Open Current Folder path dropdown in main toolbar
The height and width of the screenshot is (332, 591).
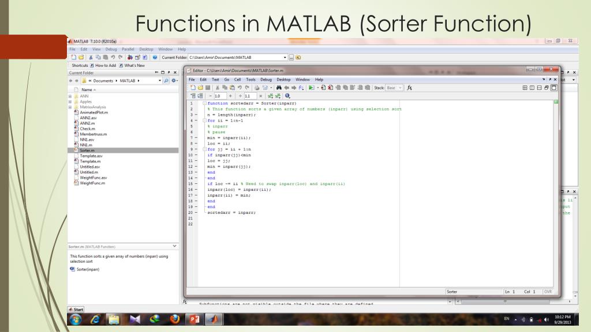click(285, 58)
